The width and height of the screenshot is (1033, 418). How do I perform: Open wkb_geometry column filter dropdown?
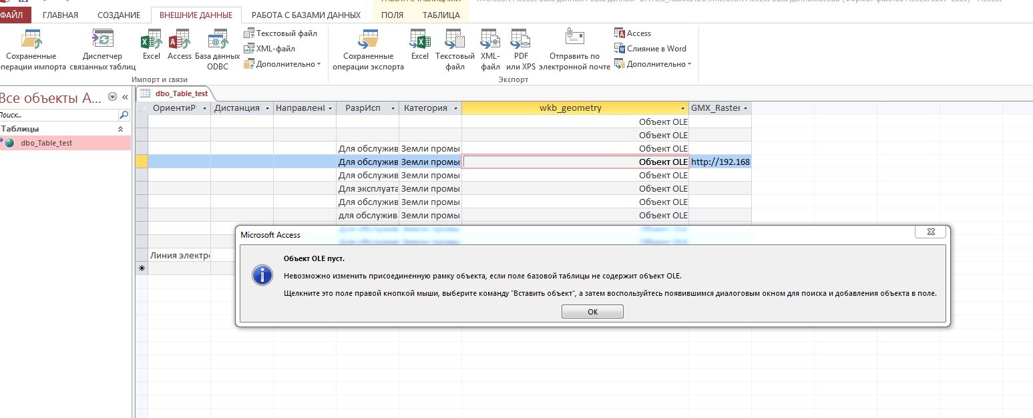[682, 108]
